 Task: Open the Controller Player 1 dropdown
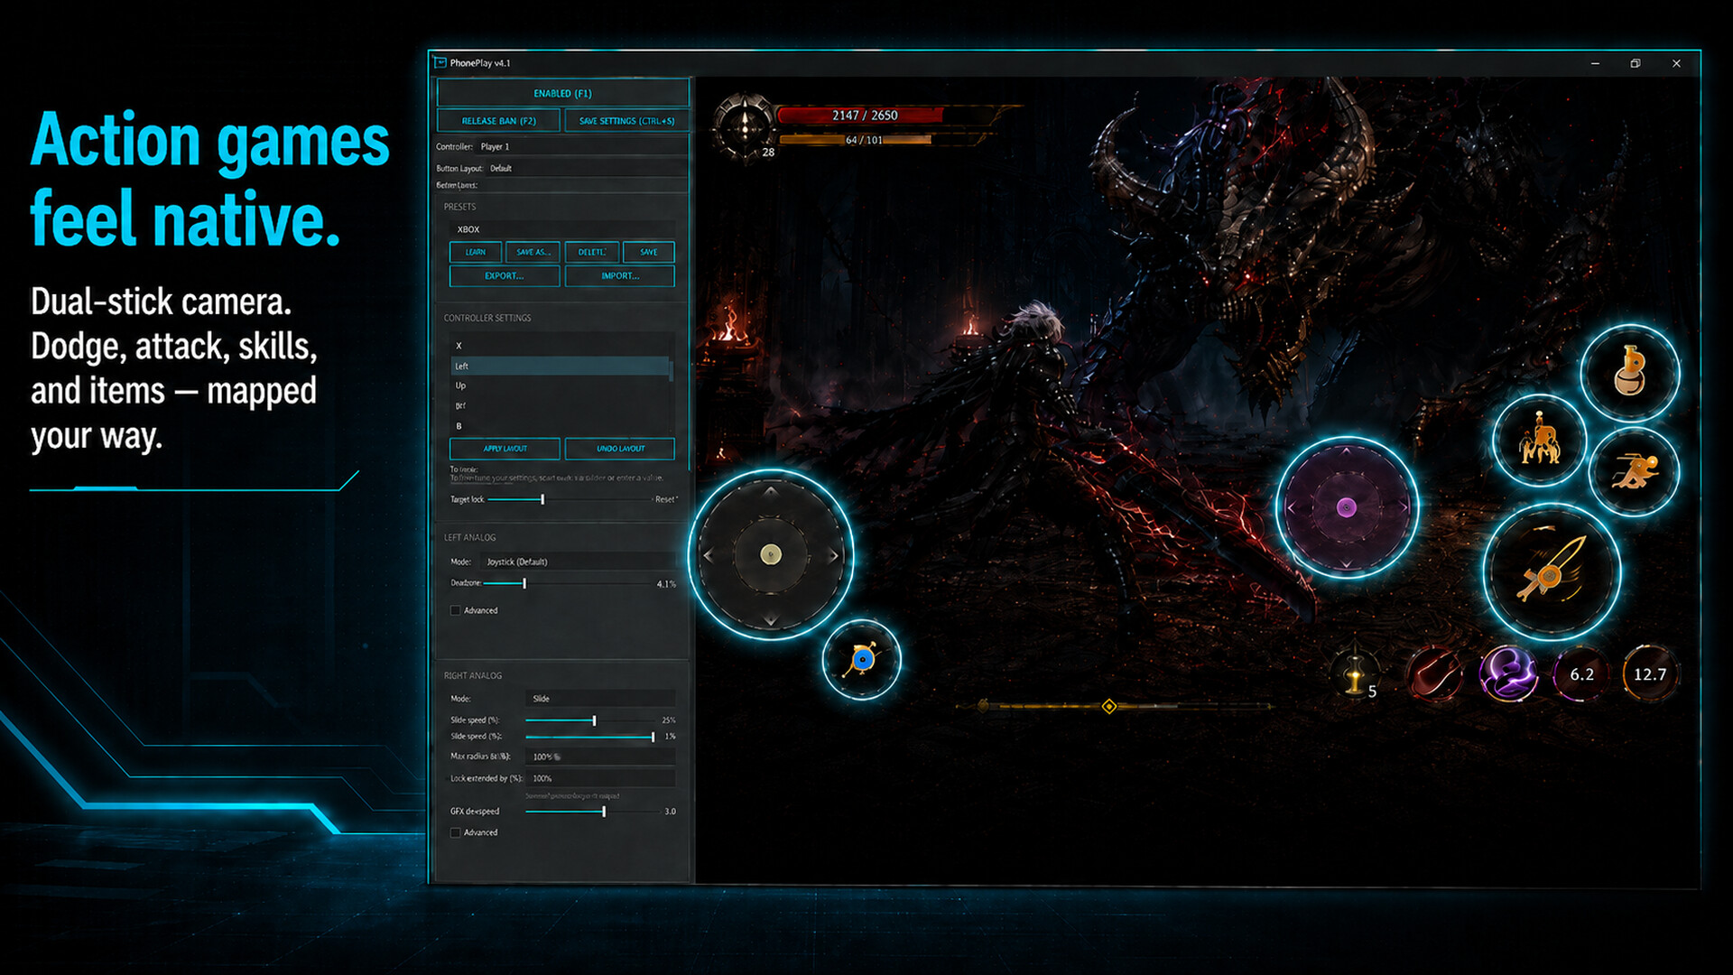coord(579,146)
